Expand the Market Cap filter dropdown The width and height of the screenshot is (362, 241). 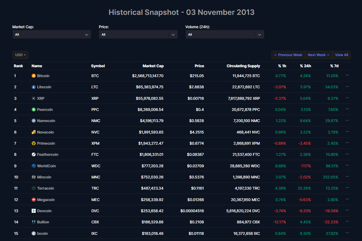point(52,35)
